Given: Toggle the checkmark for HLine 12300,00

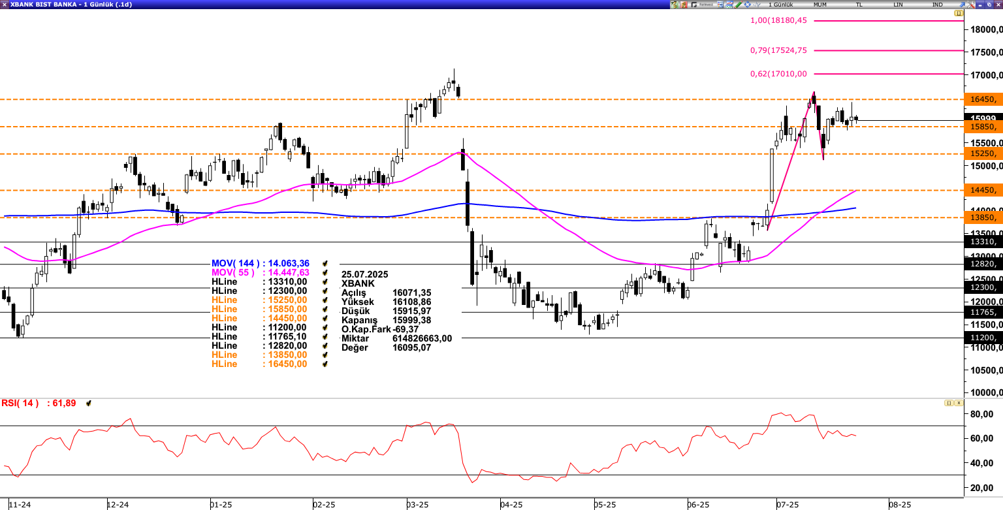Looking at the screenshot, I should pyautogui.click(x=325, y=291).
